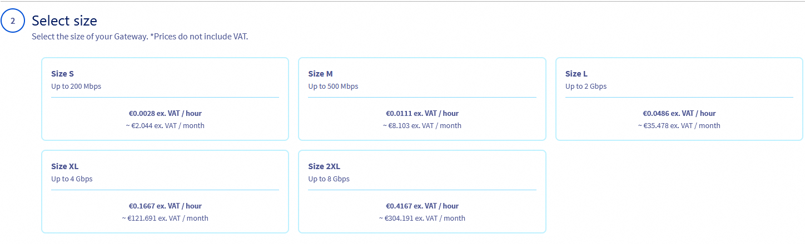Image resolution: width=805 pixels, height=244 pixels.
Task: Click the "Up to 4 Gbps" label
Action: point(72,179)
